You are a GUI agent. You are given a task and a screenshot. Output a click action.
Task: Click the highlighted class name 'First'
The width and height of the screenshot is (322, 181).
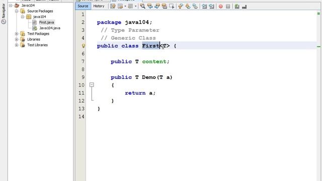pos(151,46)
